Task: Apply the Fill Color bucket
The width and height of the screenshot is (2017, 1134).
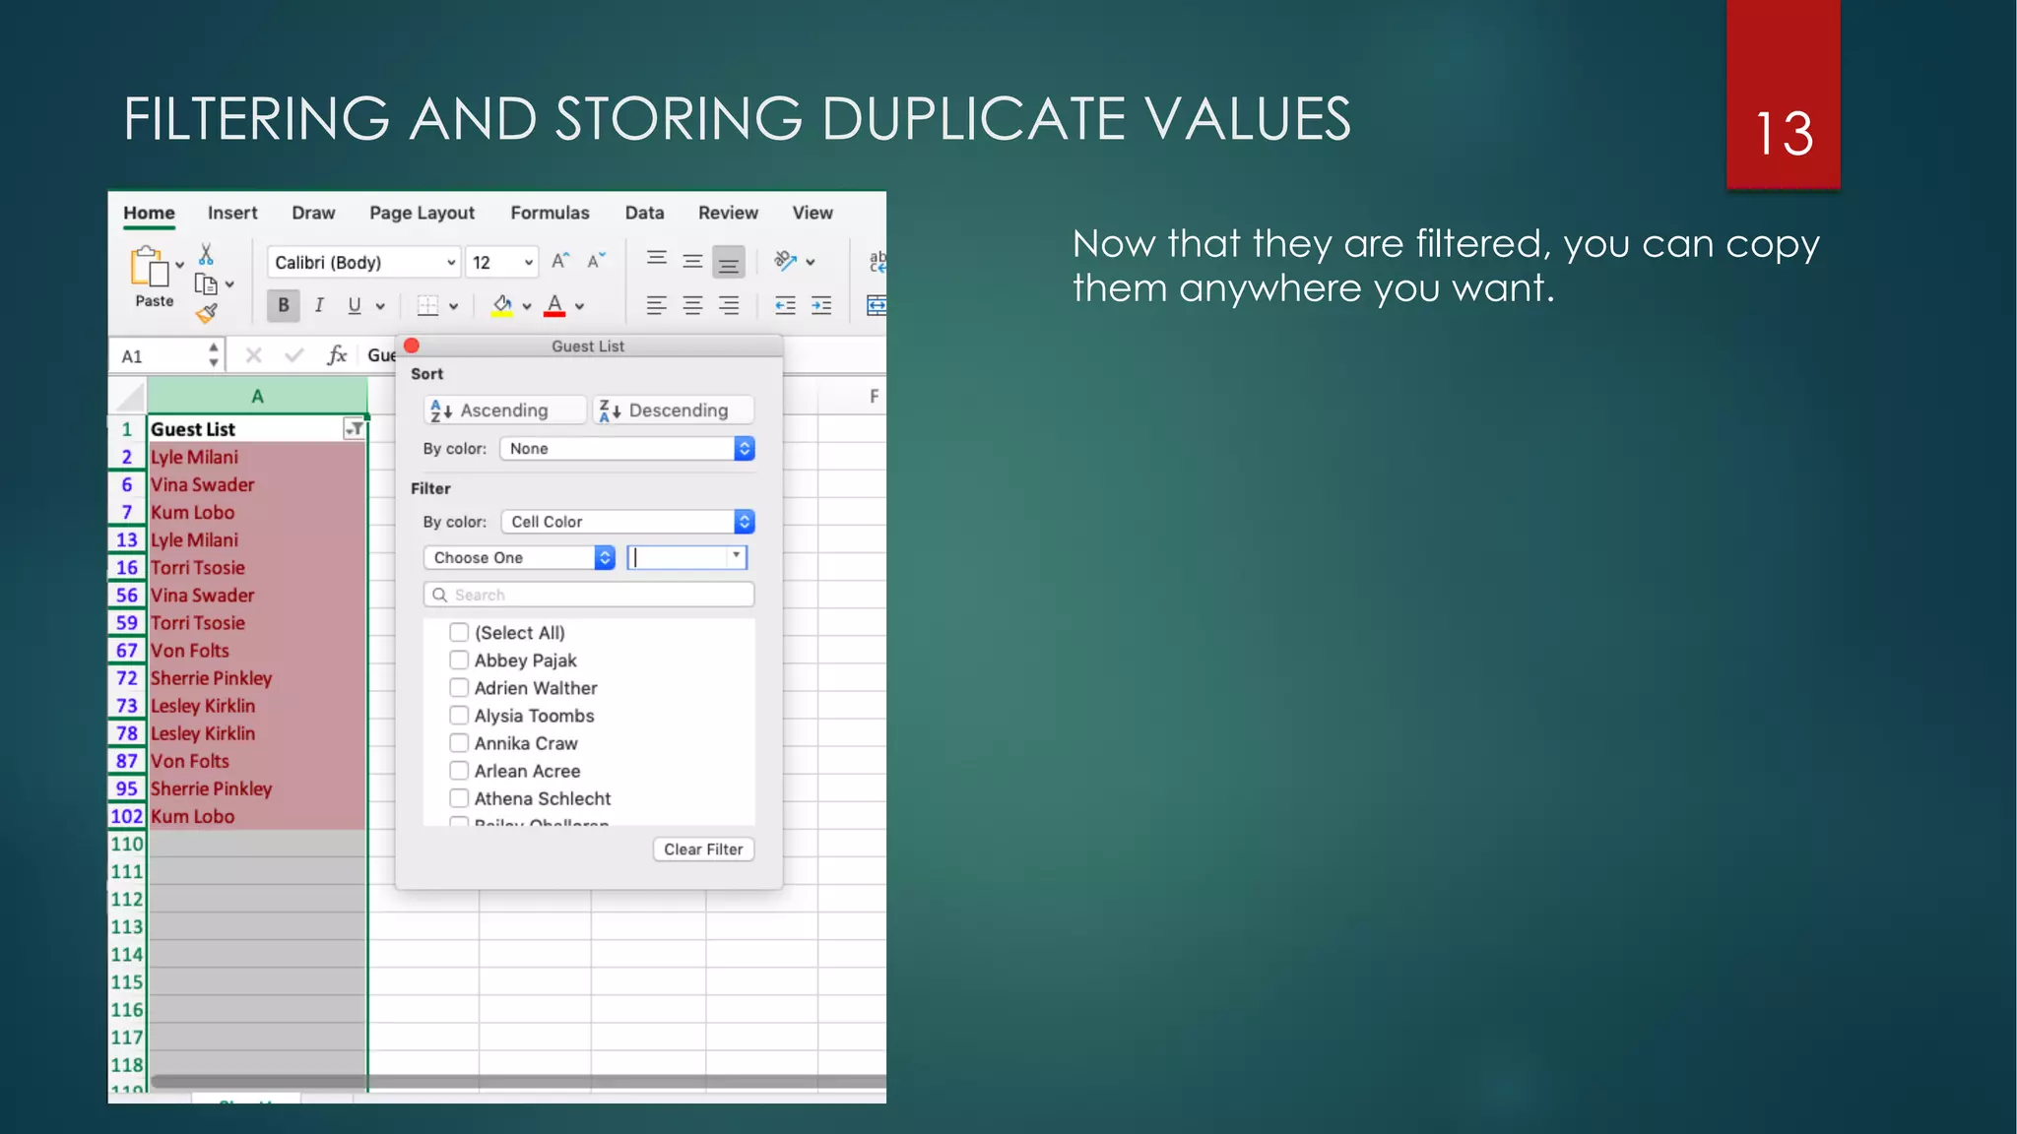Action: [x=502, y=305]
